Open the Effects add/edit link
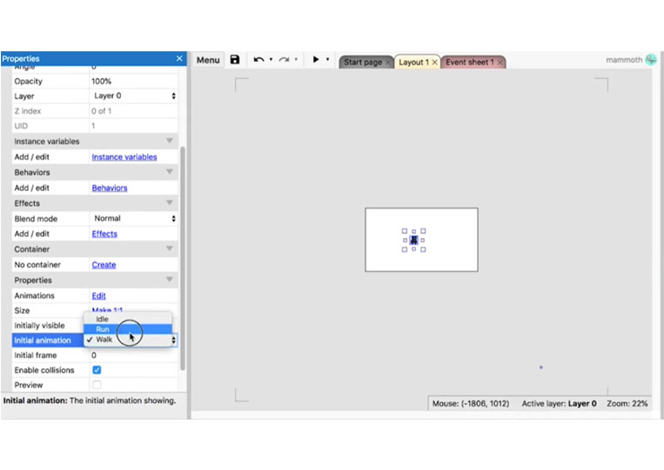Screen dimensions: 664x470 tap(104, 234)
